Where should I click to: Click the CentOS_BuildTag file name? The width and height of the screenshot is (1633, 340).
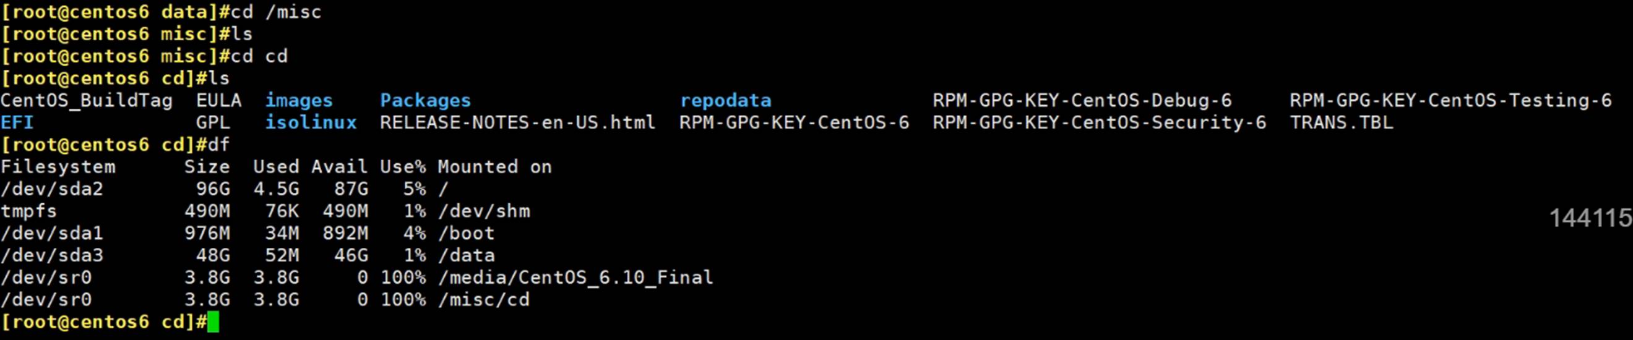pos(86,100)
